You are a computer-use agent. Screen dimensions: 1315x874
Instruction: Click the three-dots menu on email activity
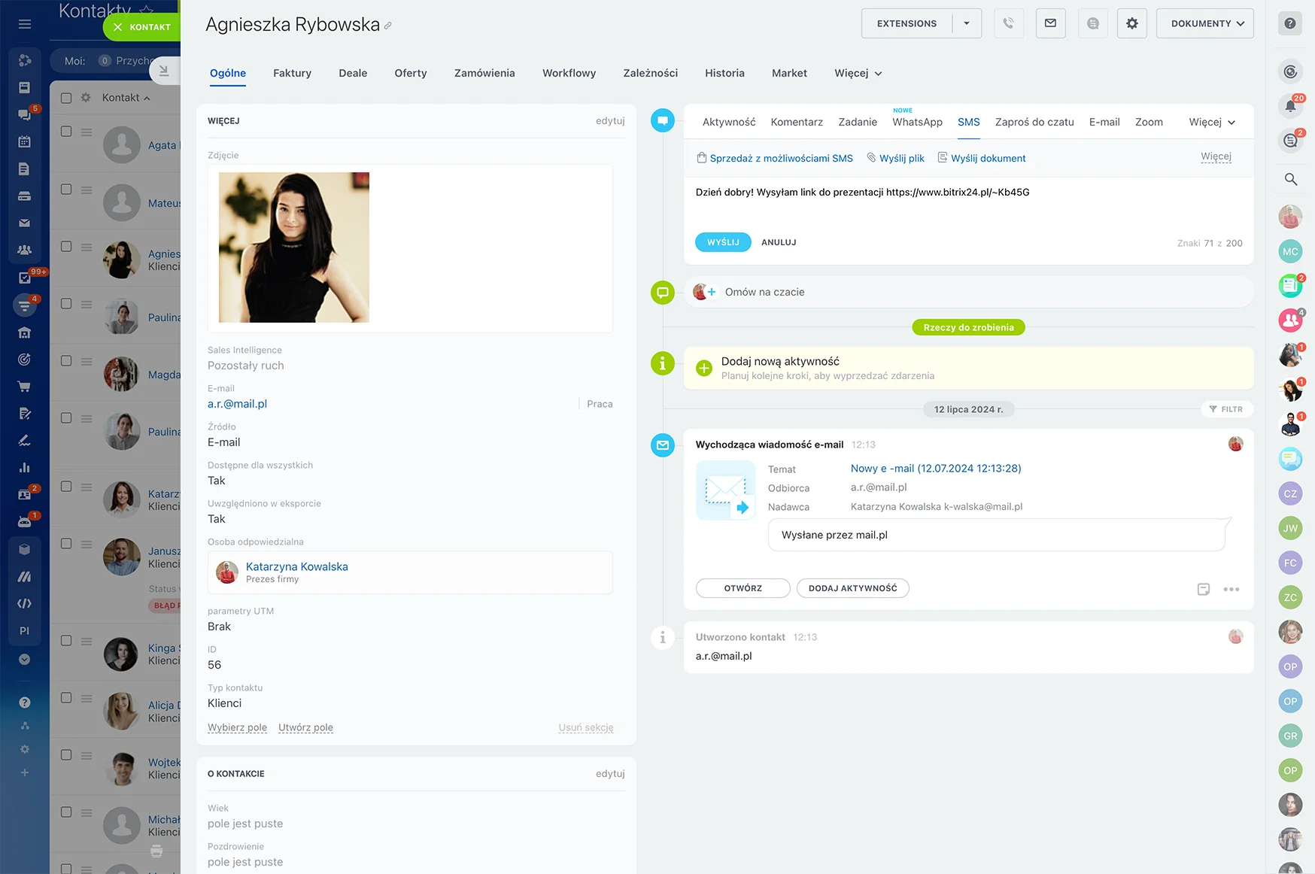(1231, 589)
